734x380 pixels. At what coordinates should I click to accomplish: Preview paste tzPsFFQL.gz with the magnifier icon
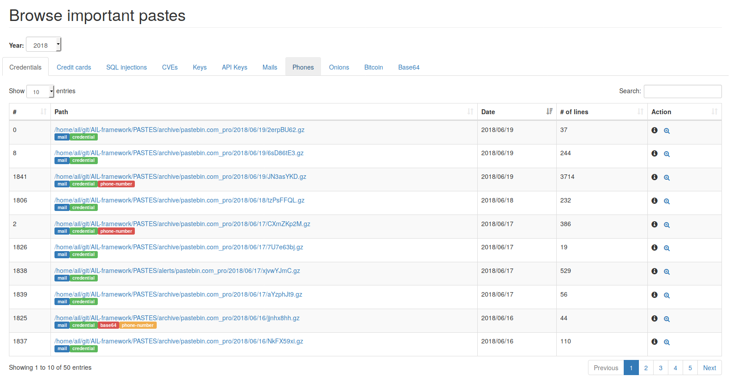(667, 201)
